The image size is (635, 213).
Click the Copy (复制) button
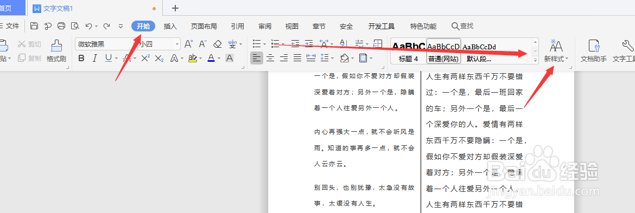[x=29, y=58]
